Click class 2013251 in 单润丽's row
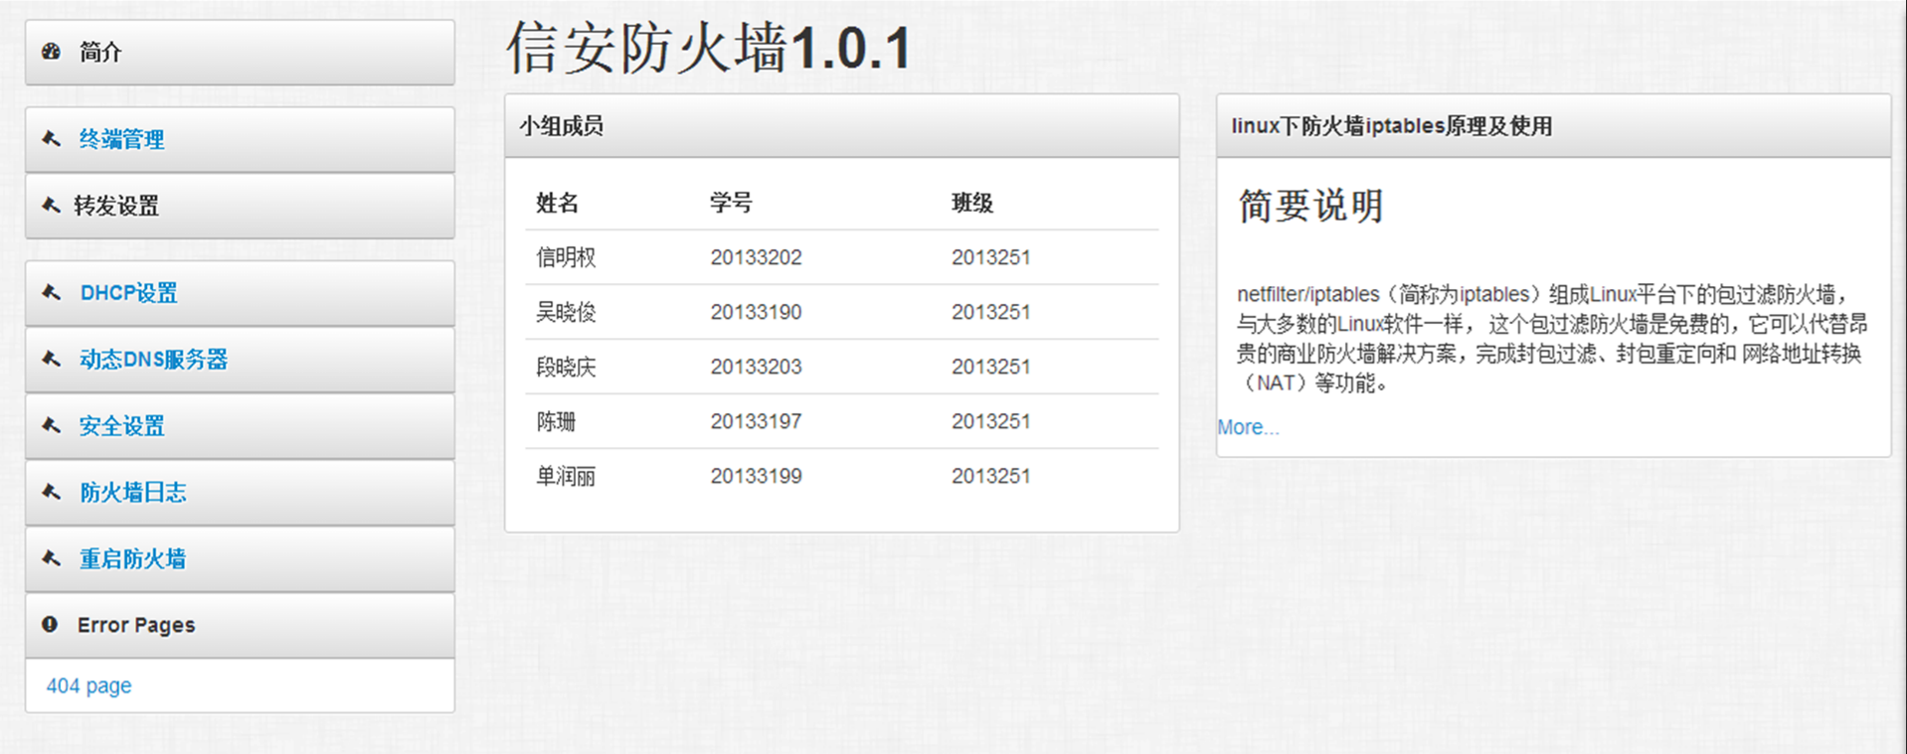1907x754 pixels. [991, 476]
